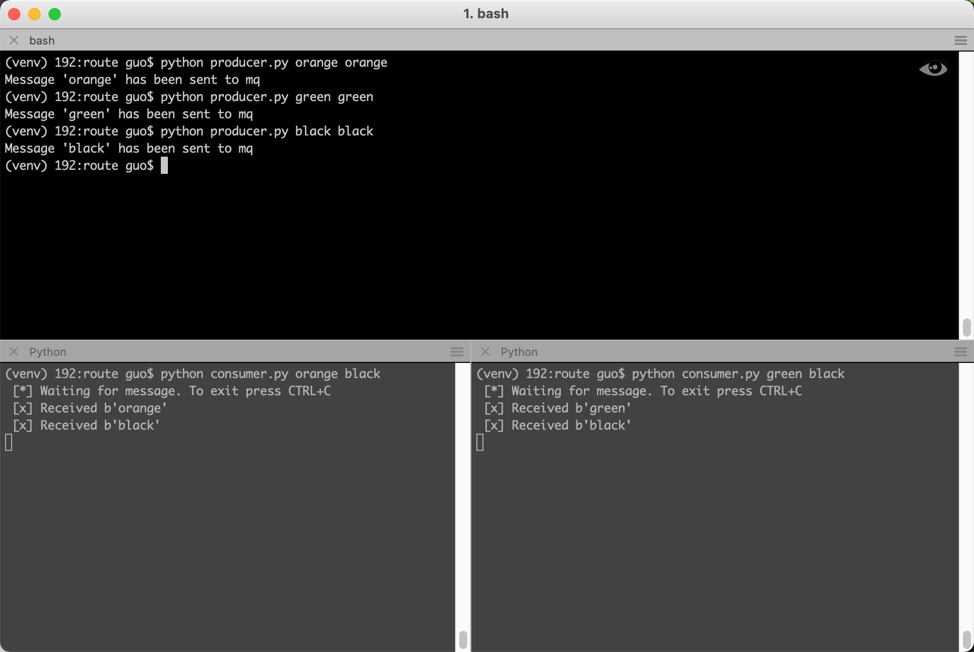Click "Message 'green' has been sent to mq"
Viewport: 974px width, 652px height.
point(128,114)
